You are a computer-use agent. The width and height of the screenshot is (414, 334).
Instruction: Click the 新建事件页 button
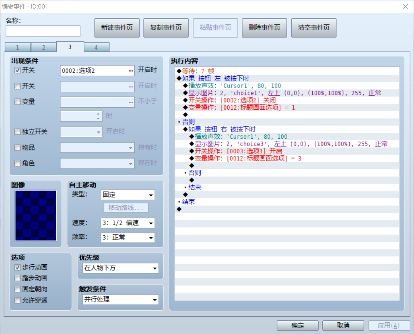[117, 28]
